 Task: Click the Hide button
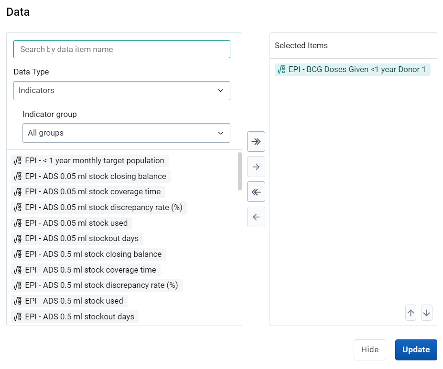coord(369,349)
